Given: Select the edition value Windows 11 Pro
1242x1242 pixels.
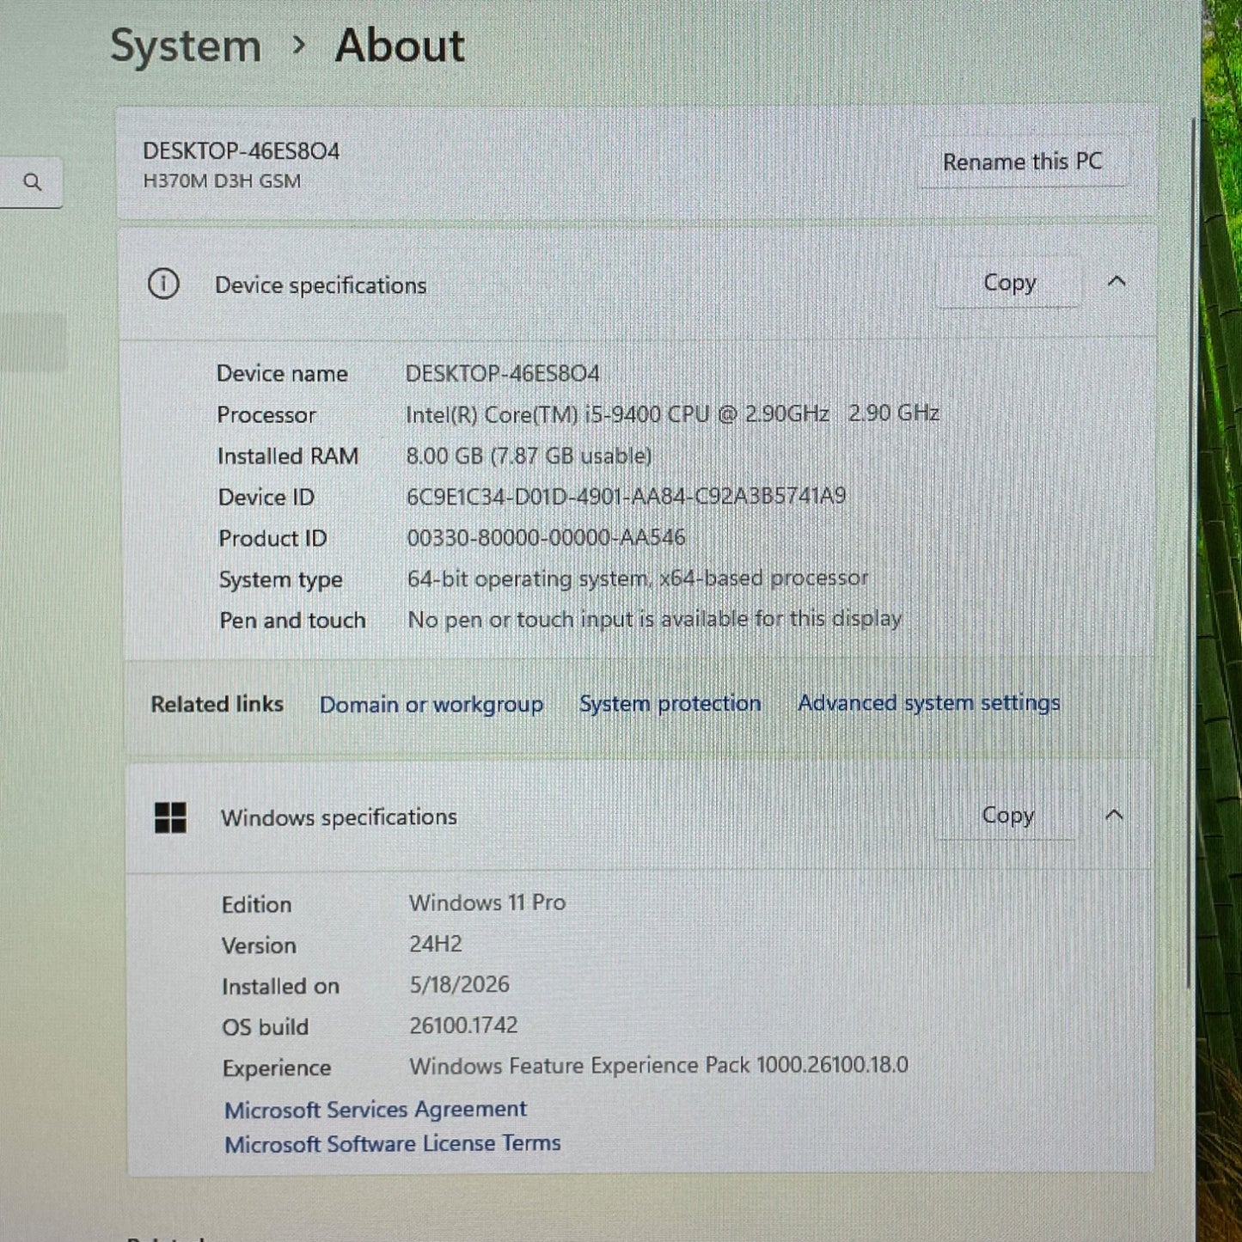Looking at the screenshot, I should (487, 902).
